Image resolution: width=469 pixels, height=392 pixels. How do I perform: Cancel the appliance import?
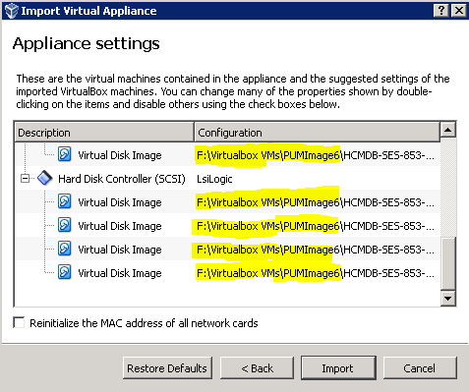[420, 368]
